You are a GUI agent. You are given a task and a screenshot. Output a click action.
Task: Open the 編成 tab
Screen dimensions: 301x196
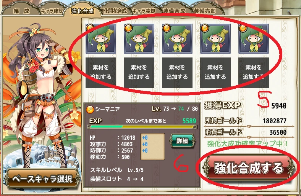pos(21,11)
